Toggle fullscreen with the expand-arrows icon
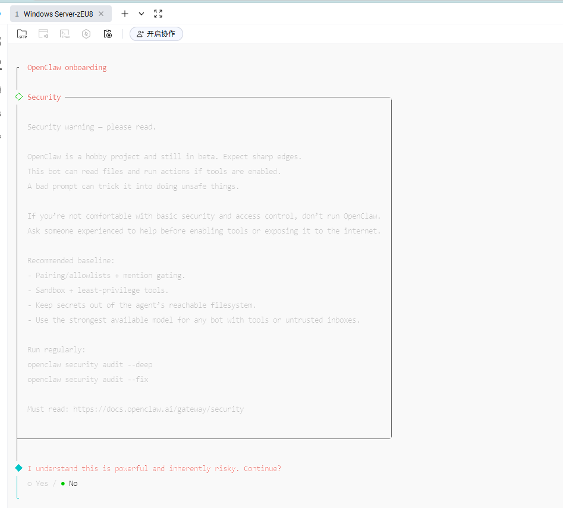563x508 pixels. coord(158,14)
